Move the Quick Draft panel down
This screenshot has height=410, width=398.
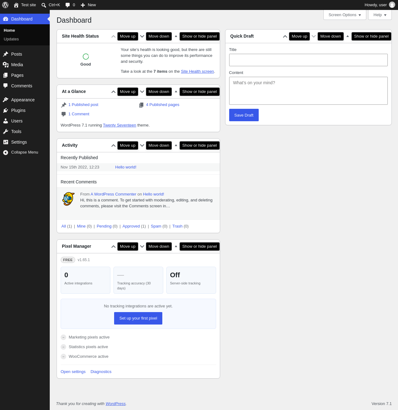tap(314, 36)
